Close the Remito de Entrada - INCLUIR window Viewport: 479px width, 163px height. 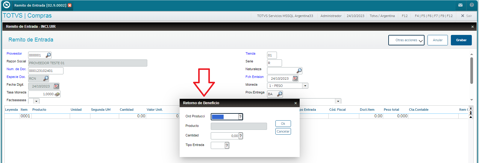point(472,27)
